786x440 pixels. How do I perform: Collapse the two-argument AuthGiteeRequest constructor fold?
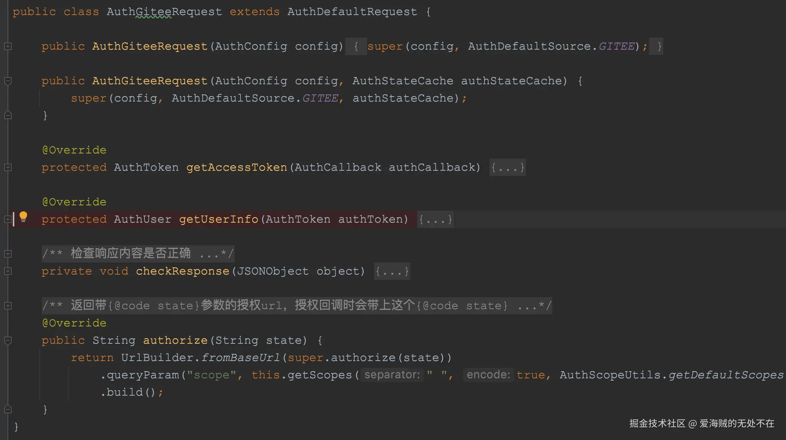point(8,81)
